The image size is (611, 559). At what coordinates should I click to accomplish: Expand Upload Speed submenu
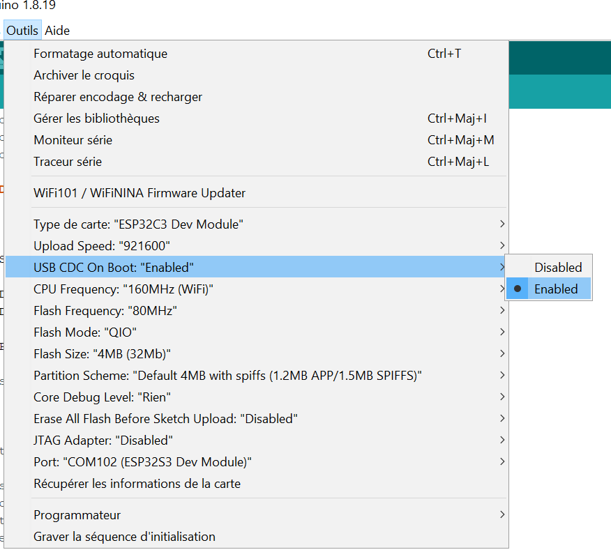[x=257, y=246]
